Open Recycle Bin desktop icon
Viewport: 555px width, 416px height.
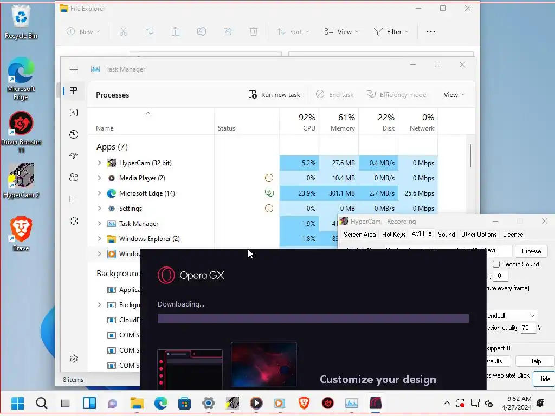tap(21, 22)
